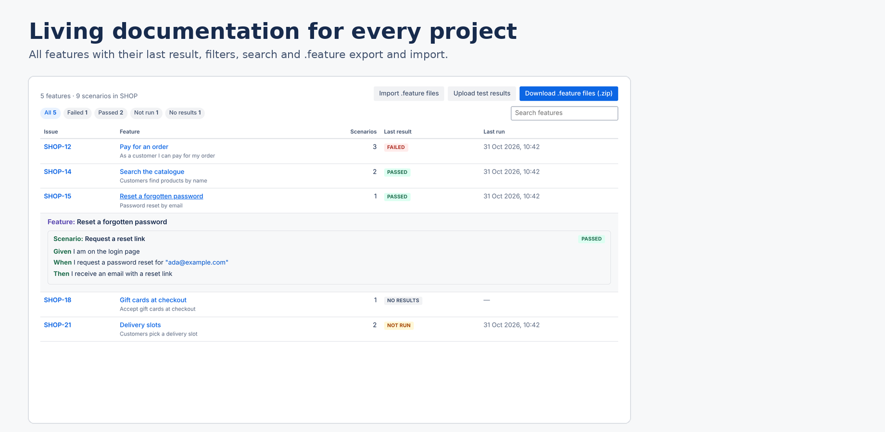Viewport: 885px width, 432px height.
Task: Click Import .feature files button
Action: 409,94
